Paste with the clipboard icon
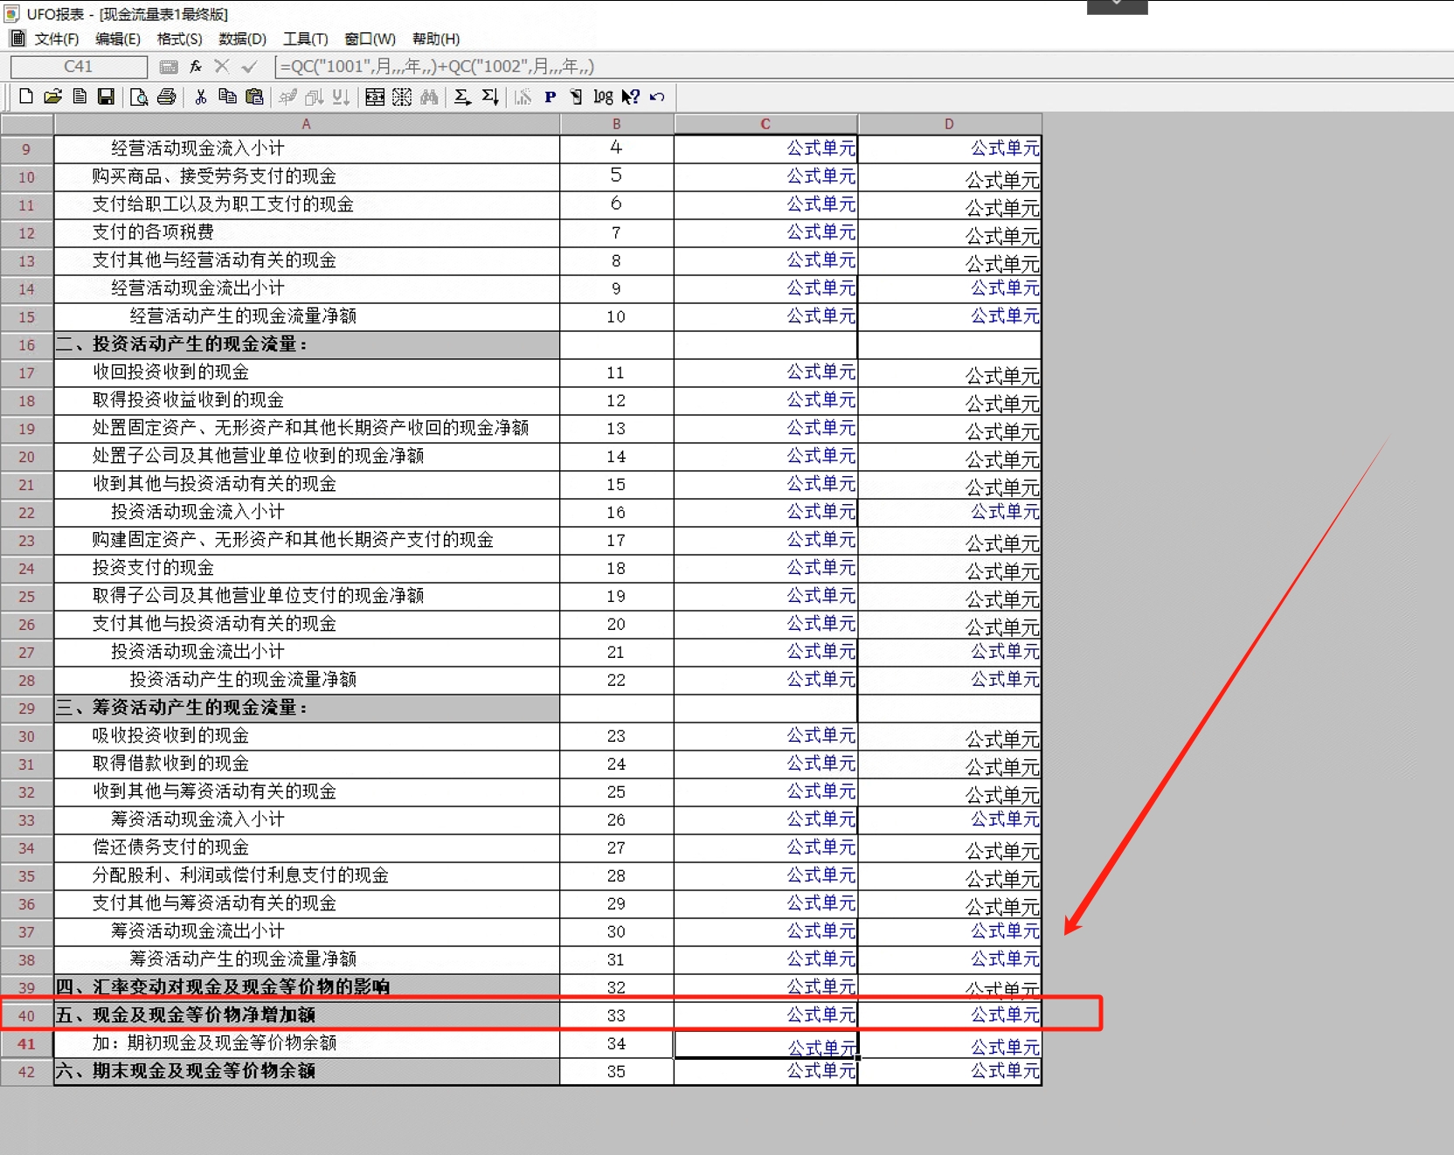This screenshot has height=1155, width=1454. click(x=254, y=97)
